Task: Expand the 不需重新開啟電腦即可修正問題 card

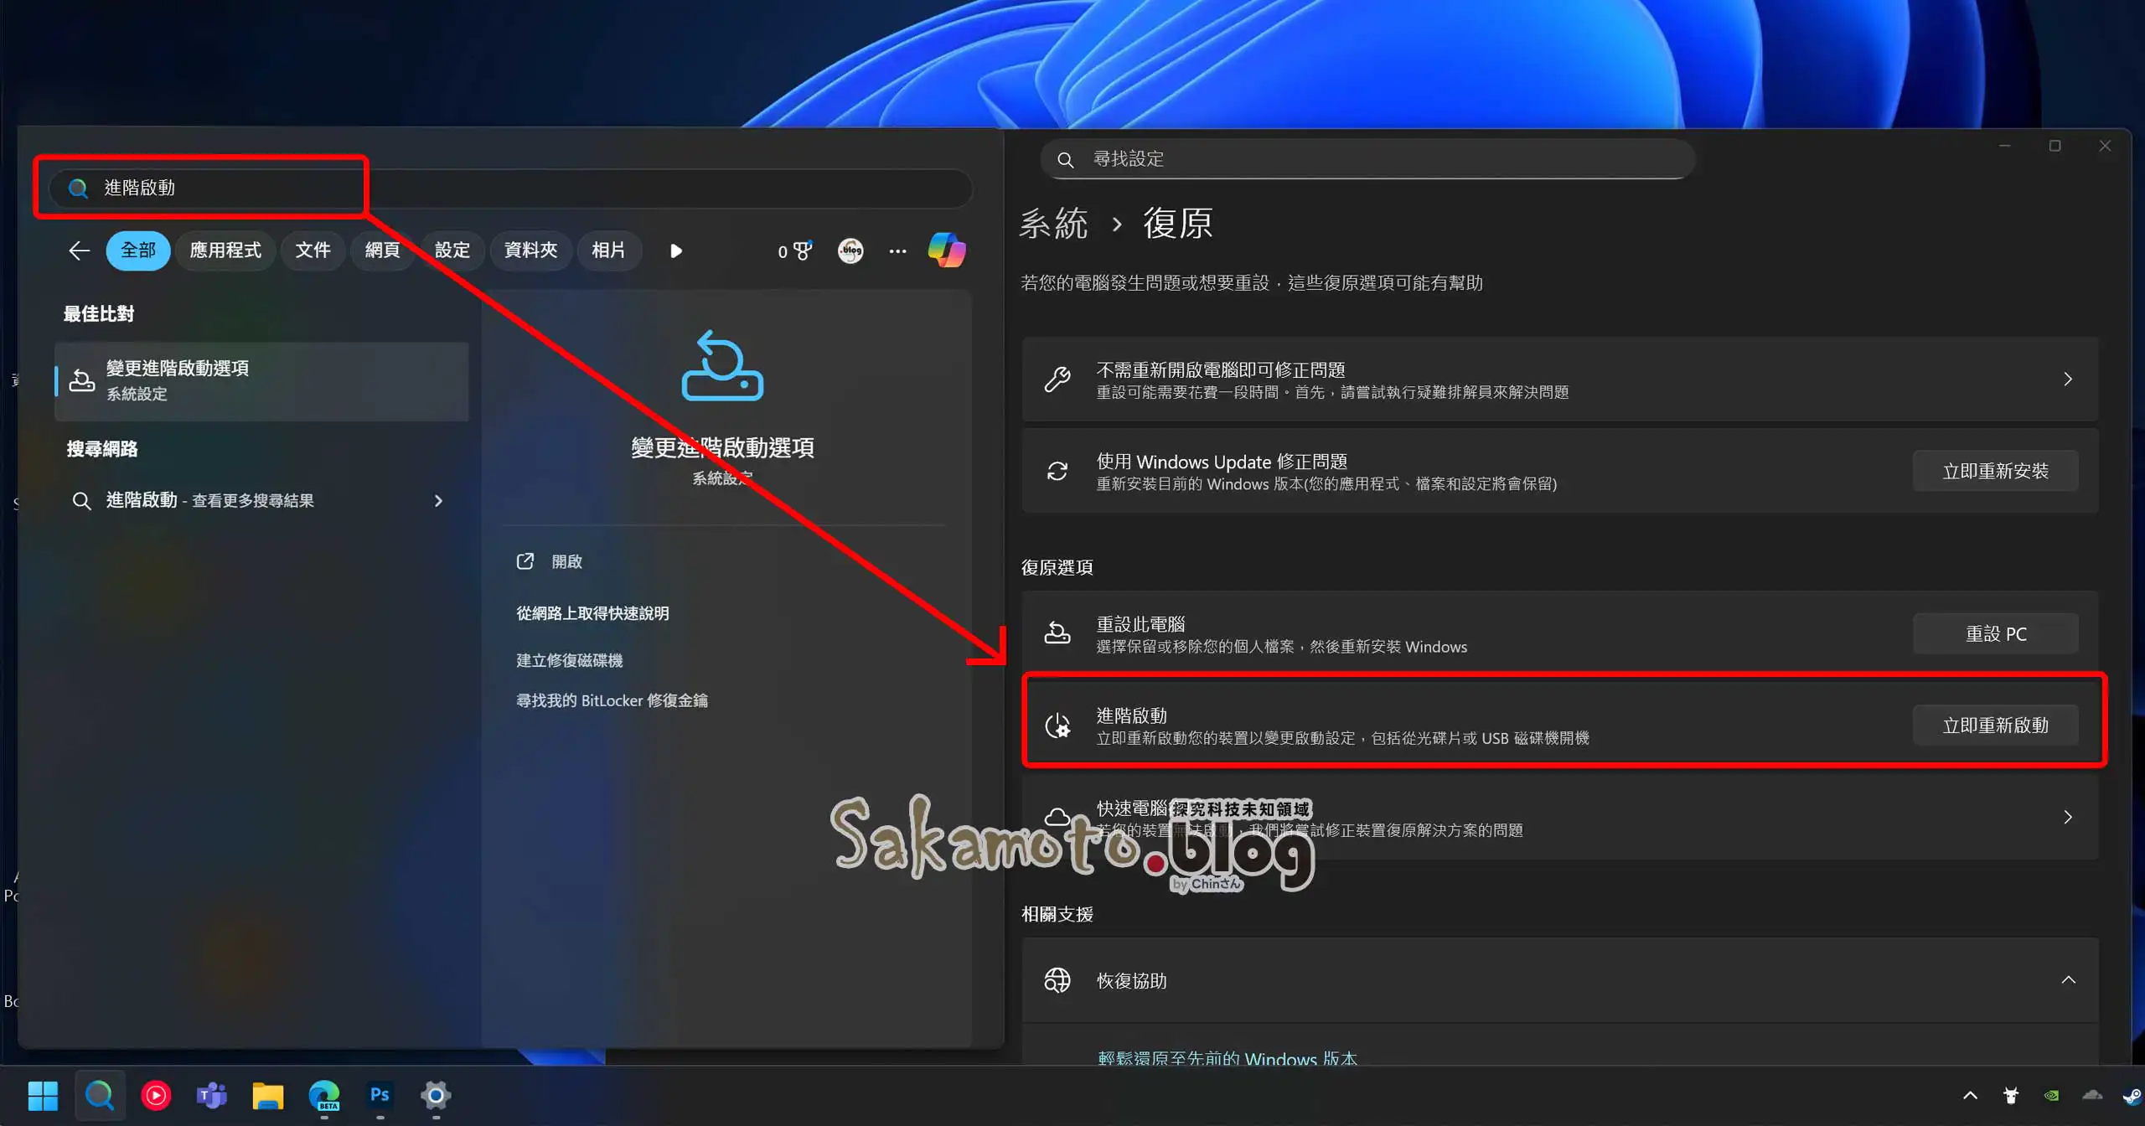Action: pos(2070,380)
